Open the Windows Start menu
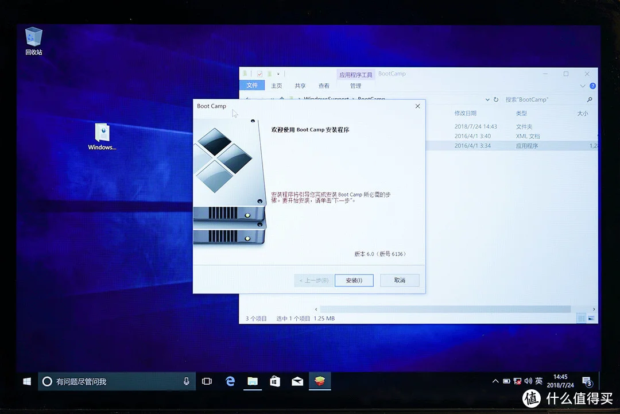Image resolution: width=620 pixels, height=414 pixels. 27,381
